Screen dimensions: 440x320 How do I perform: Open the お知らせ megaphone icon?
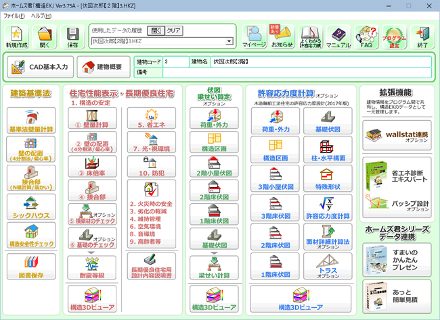click(282, 36)
